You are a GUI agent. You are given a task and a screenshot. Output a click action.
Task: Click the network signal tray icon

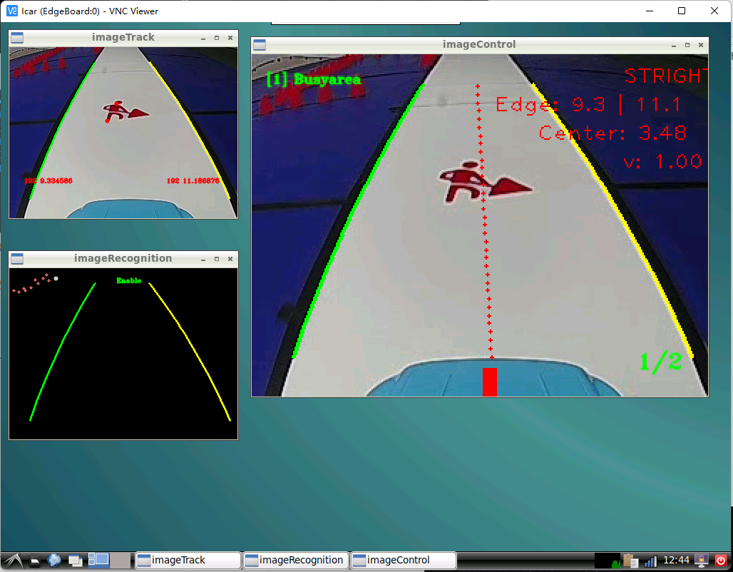click(x=650, y=561)
